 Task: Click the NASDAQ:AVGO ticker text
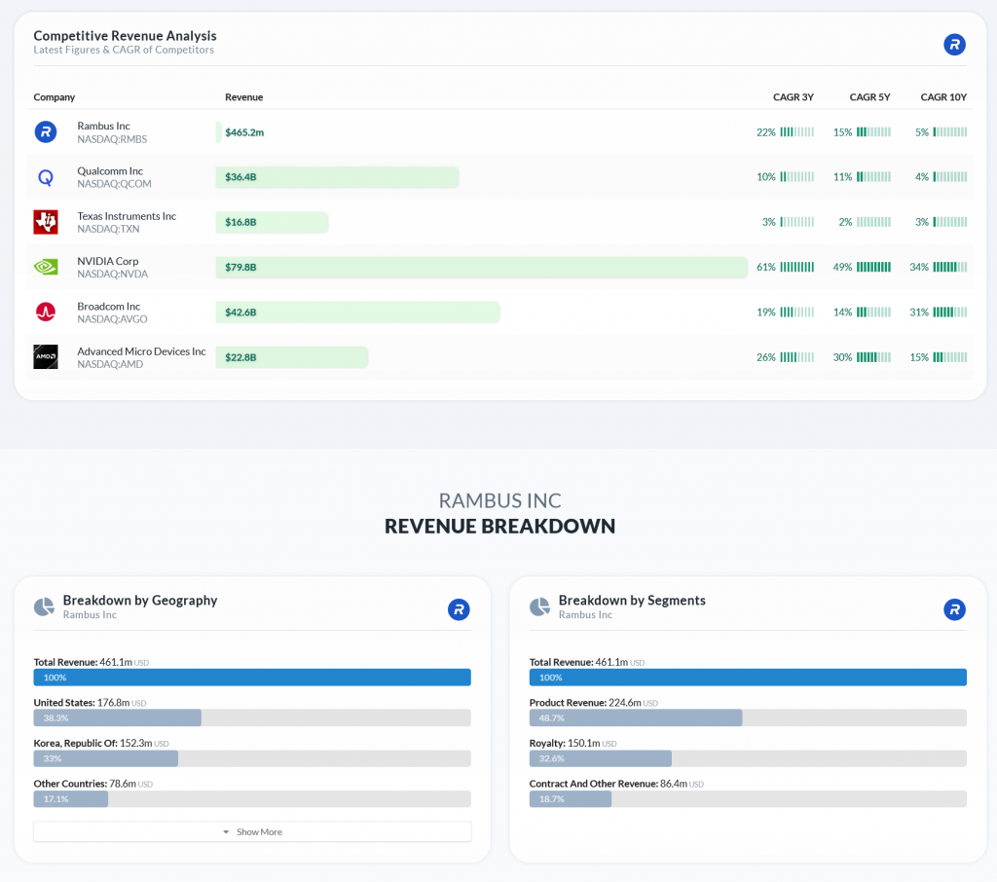coord(112,320)
